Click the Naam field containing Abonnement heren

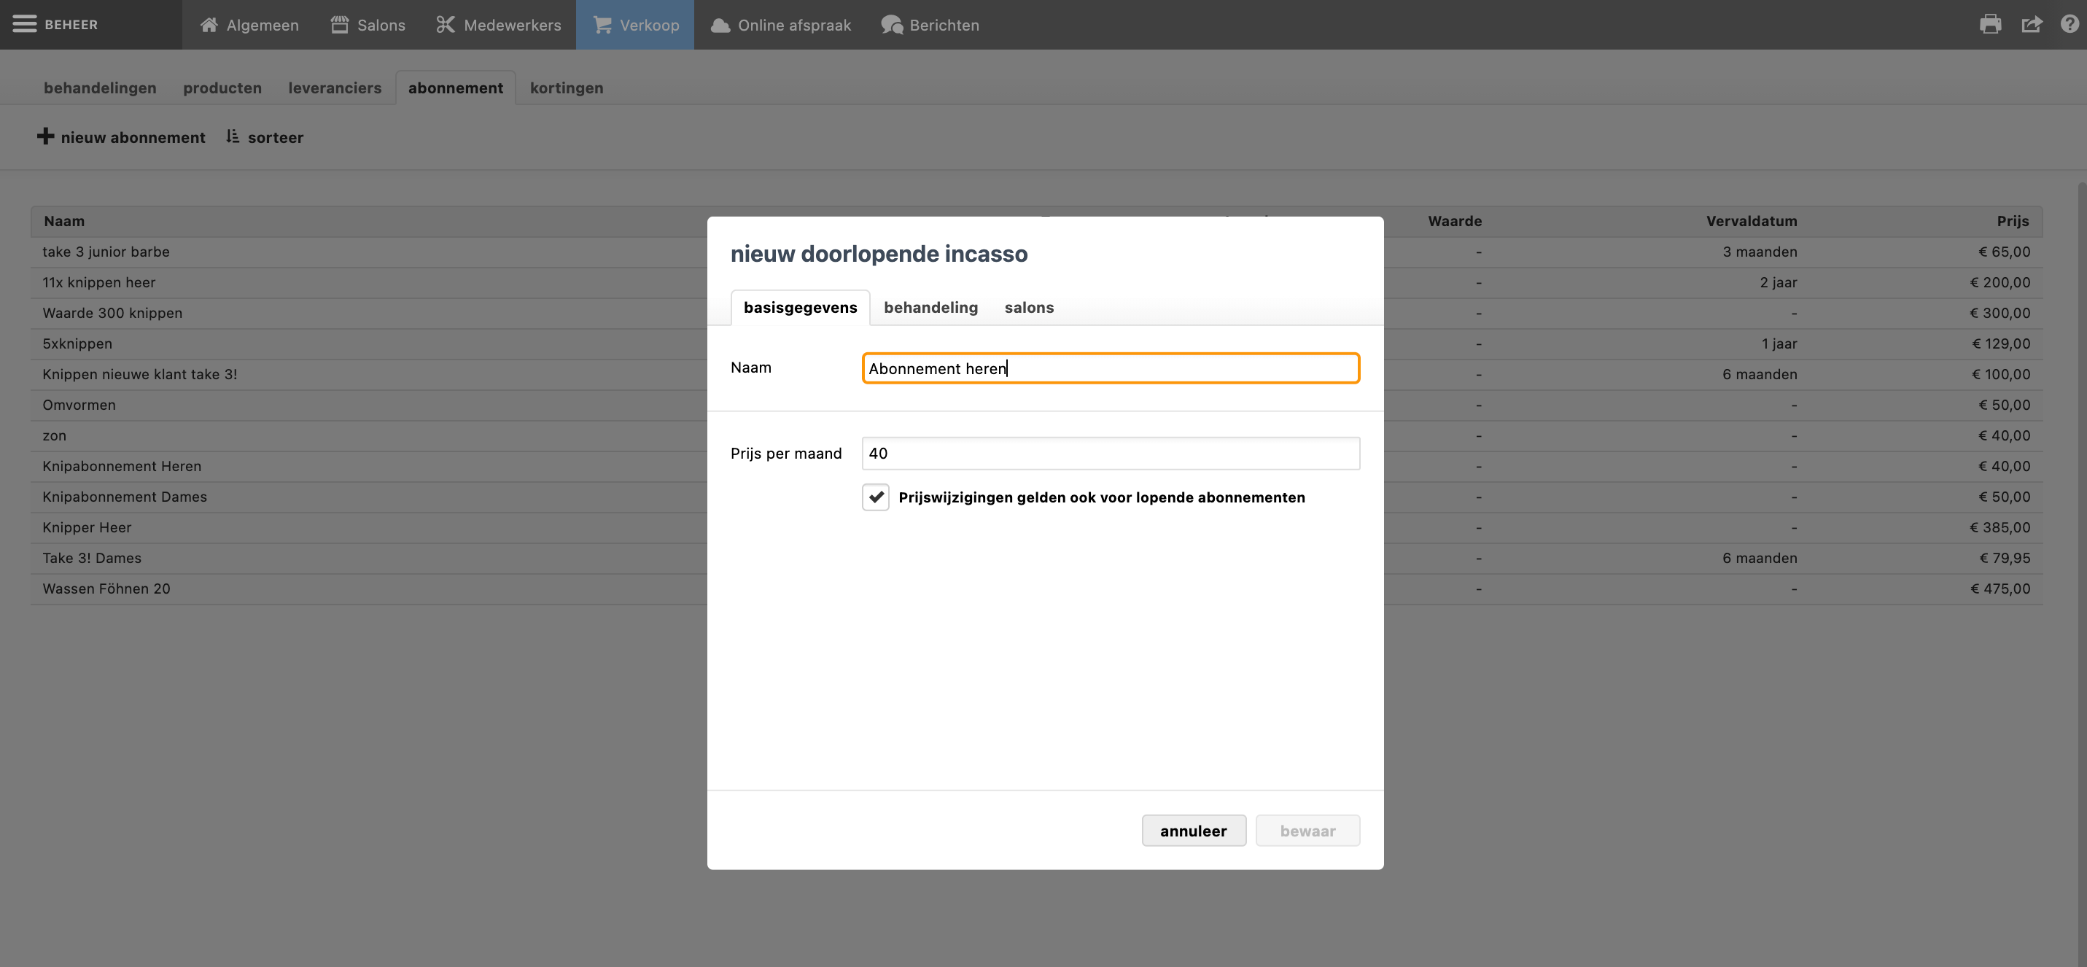tap(1110, 368)
